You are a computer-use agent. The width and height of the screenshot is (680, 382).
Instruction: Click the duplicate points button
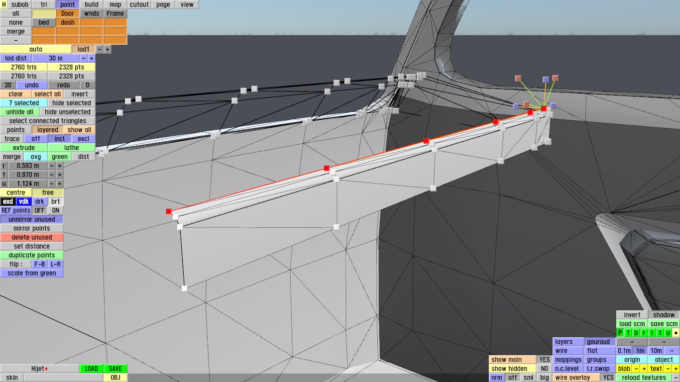pyautogui.click(x=32, y=255)
